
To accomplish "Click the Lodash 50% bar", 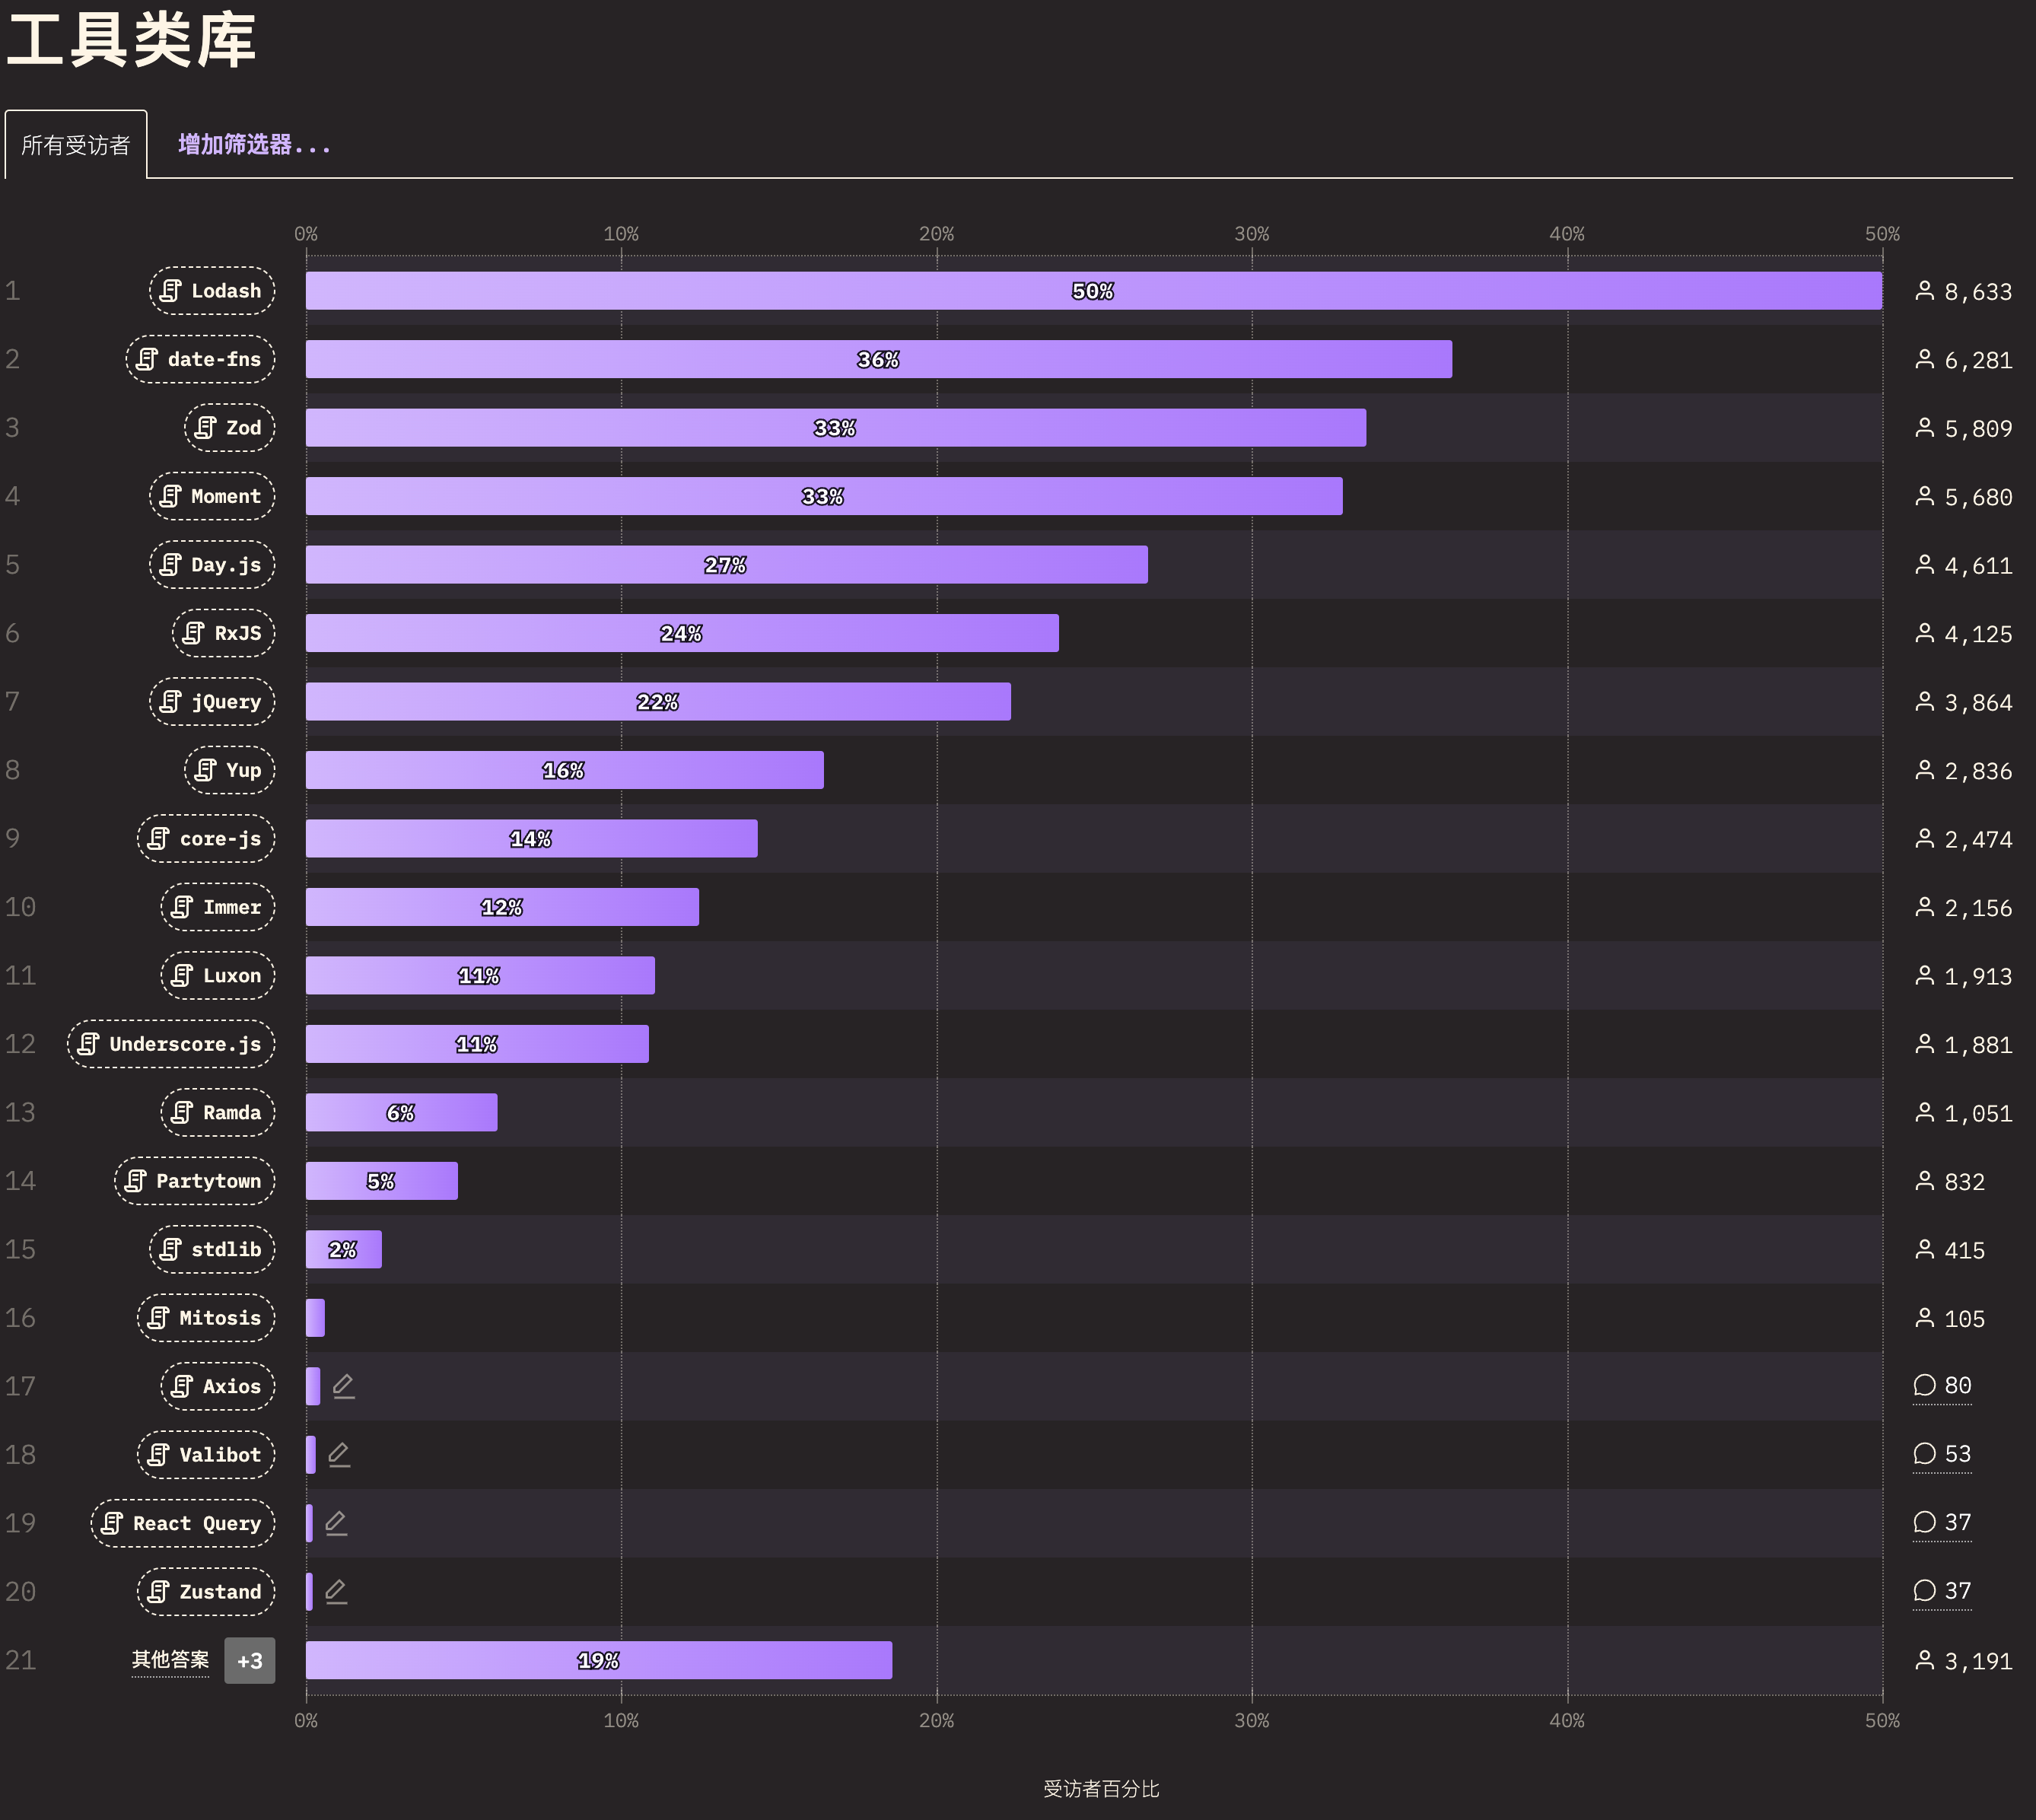I will (1094, 291).
